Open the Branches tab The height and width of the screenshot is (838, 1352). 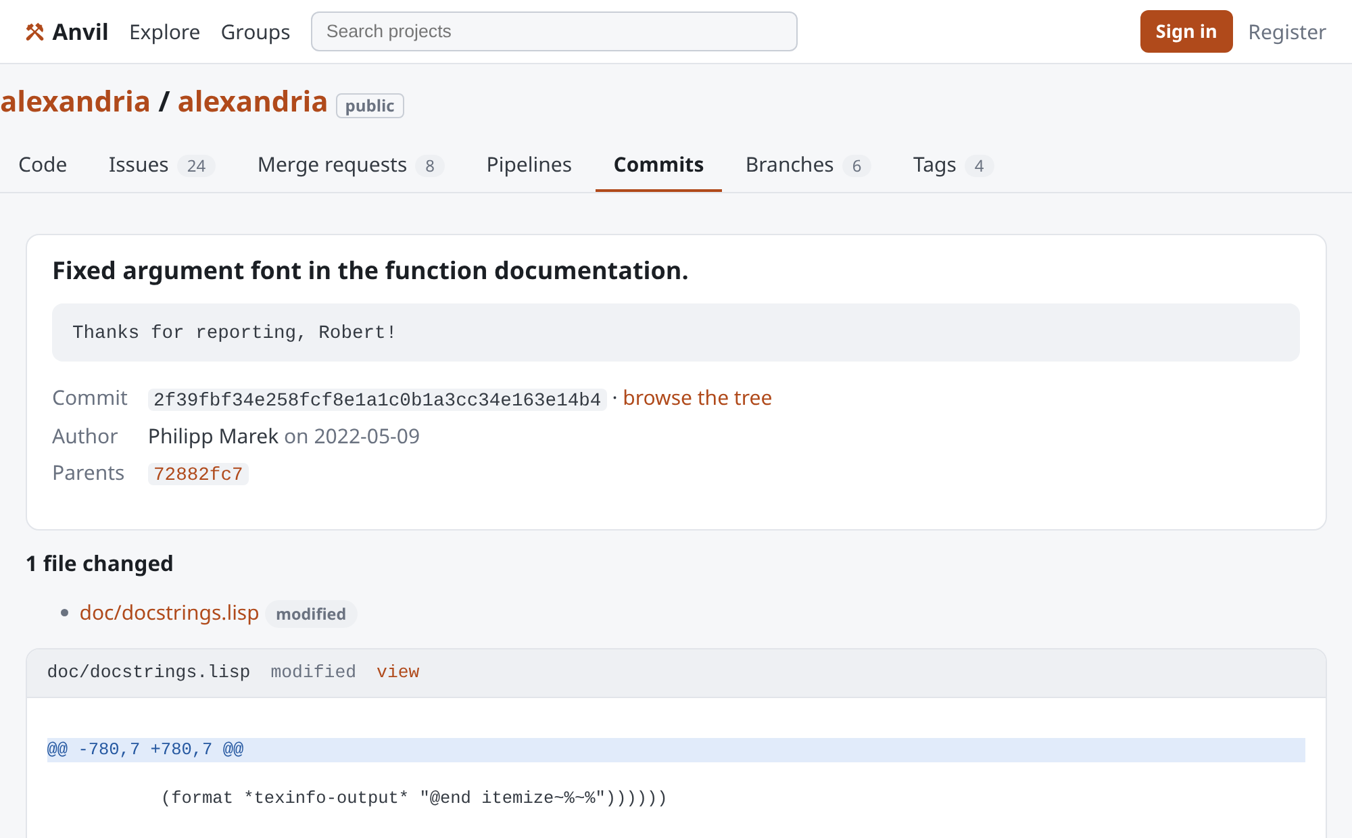tap(808, 165)
